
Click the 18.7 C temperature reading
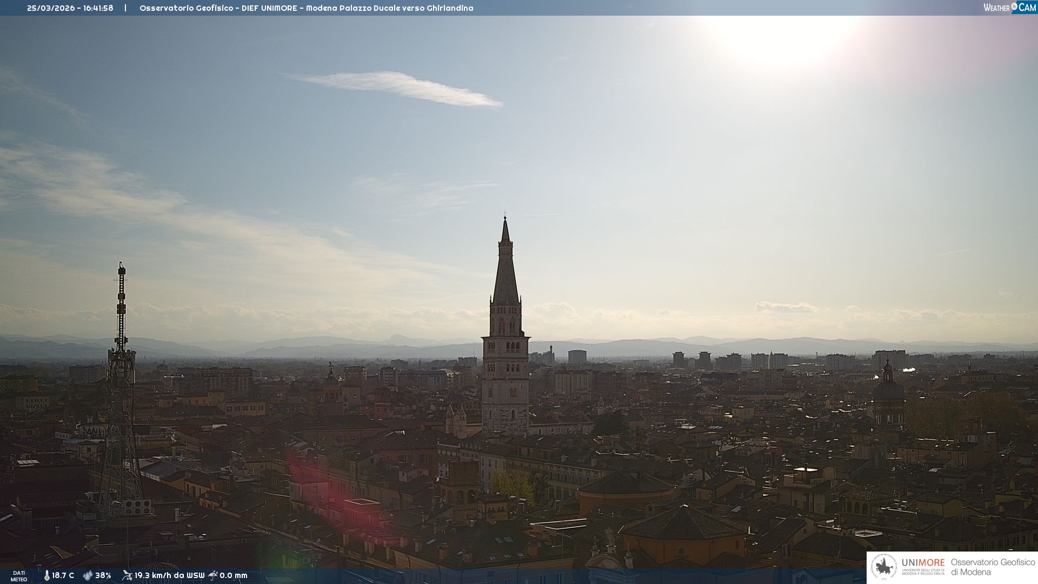tap(63, 575)
